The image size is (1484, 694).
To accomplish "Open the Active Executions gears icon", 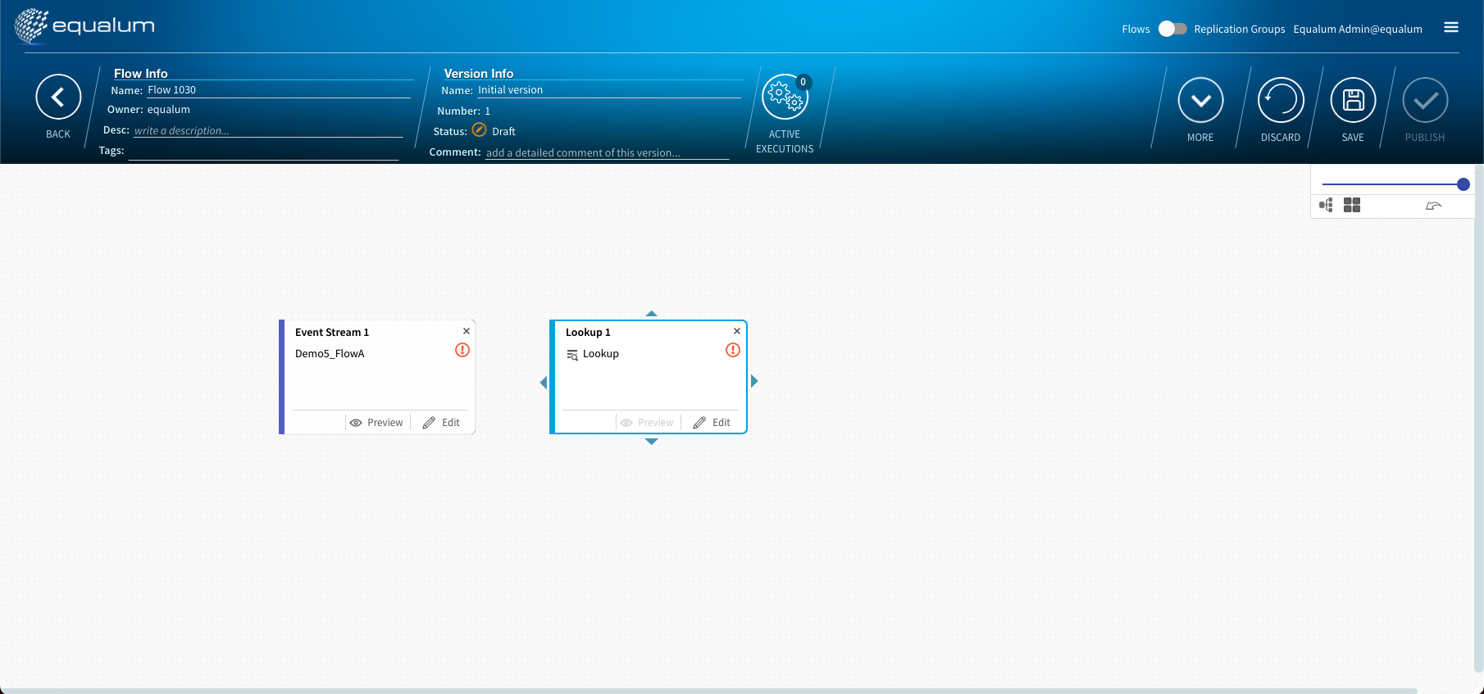I will [x=785, y=97].
